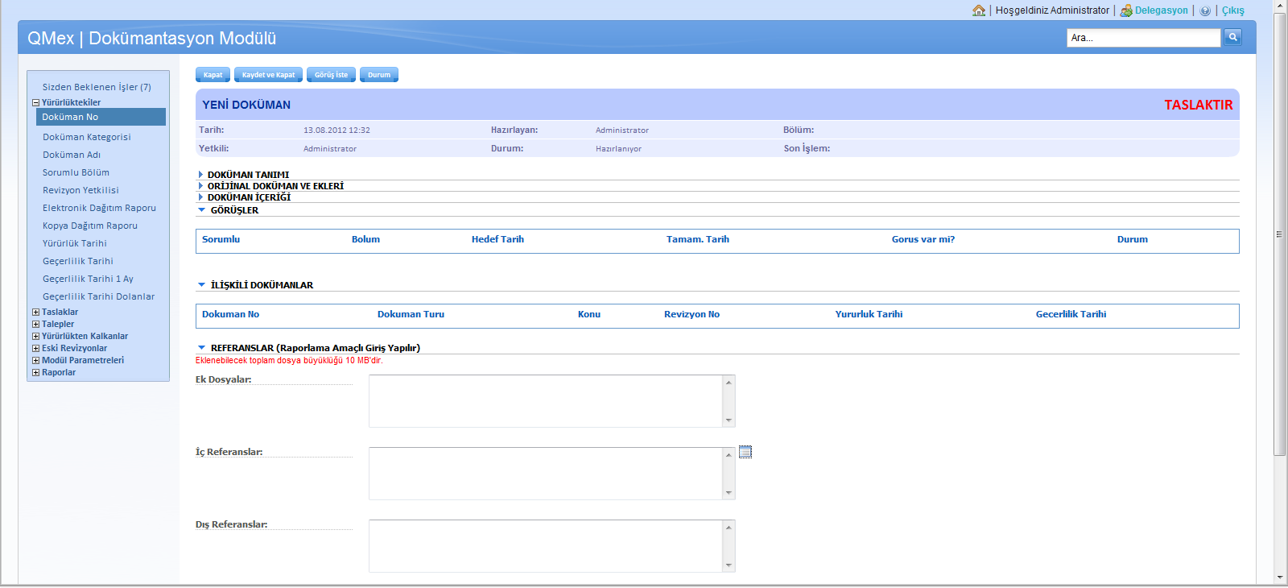Click the Sorumlu column header
Image resolution: width=1288 pixels, height=588 pixels.
tap(221, 239)
